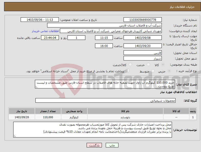Click the اطلاعات کالاهای مورد نیاز heading
Screen dimensions: 201x152
point(178,92)
